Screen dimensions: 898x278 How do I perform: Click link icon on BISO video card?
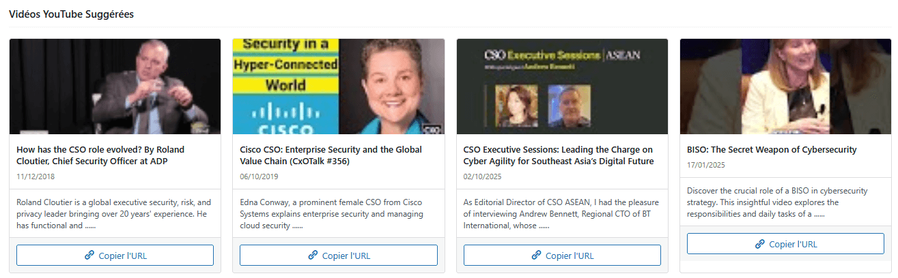click(x=760, y=244)
